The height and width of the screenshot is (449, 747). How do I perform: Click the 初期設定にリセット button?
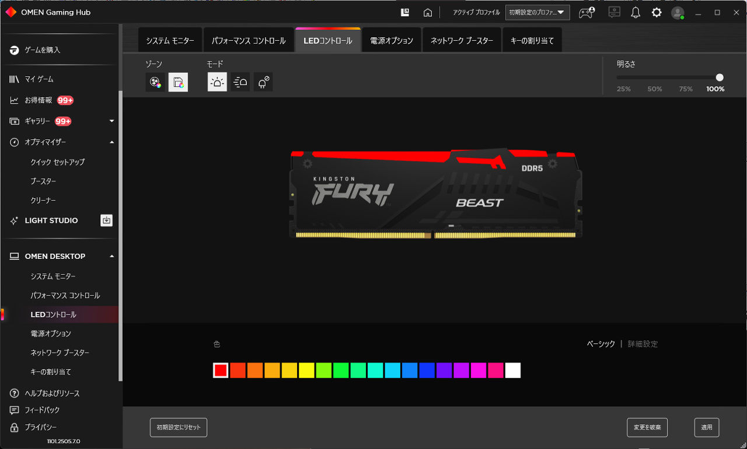point(179,427)
